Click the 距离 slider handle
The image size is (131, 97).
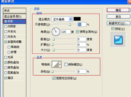coord(53,39)
